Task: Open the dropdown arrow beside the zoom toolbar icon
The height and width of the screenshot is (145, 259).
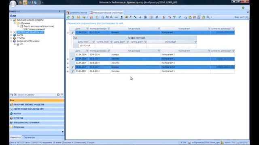Action: coord(211,17)
